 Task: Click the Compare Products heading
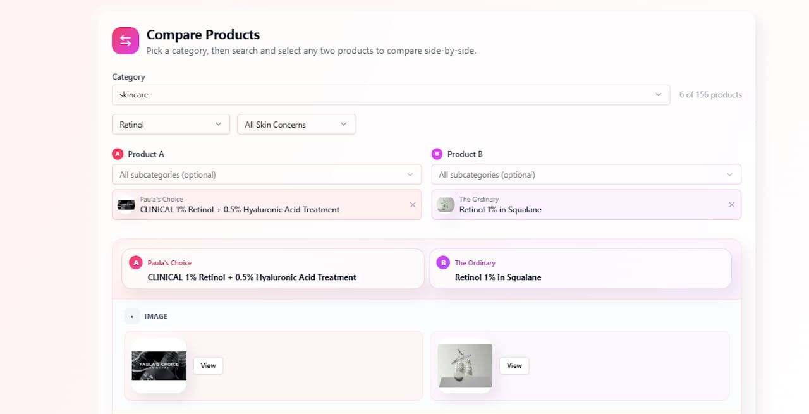(203, 35)
